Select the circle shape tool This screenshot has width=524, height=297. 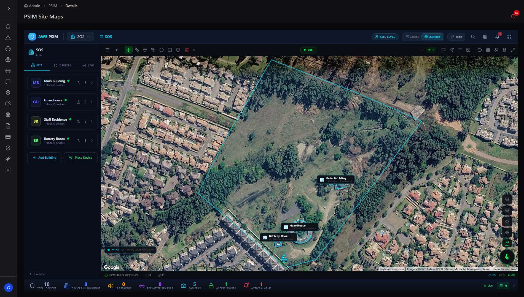pyautogui.click(x=162, y=50)
